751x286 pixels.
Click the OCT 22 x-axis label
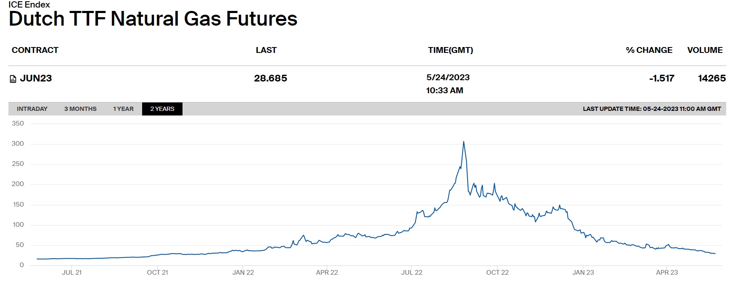point(497,273)
